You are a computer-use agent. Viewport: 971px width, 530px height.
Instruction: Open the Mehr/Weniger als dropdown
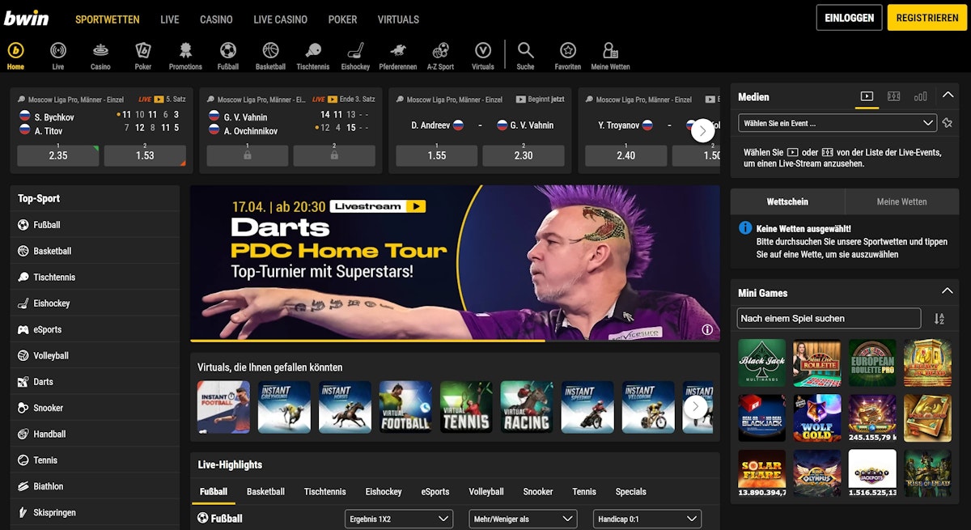point(523,519)
